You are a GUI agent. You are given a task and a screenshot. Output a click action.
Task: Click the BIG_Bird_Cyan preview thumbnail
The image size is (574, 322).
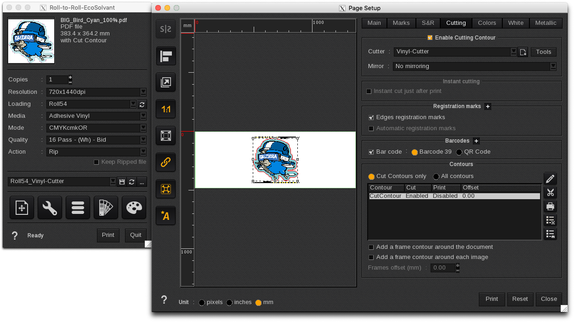pyautogui.click(x=31, y=40)
